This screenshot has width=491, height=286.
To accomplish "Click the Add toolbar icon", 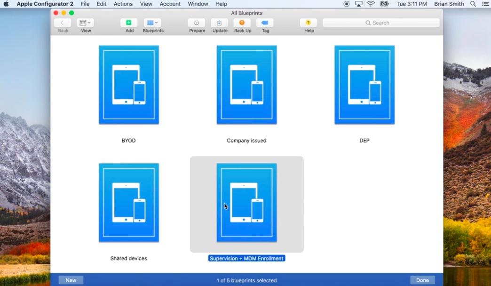I will (129, 23).
